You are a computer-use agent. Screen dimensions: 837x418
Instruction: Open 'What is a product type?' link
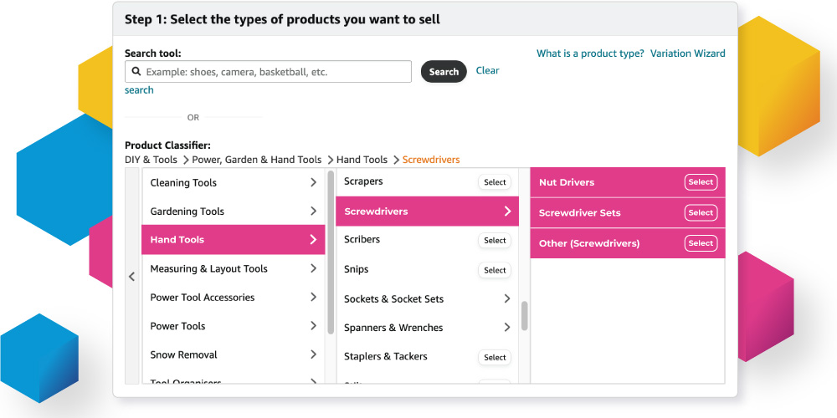tap(590, 54)
